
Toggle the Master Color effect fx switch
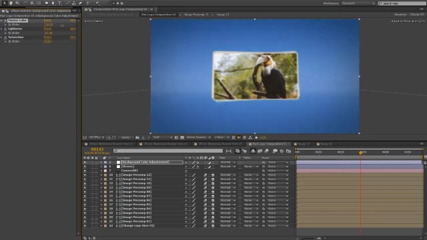pos(5,21)
